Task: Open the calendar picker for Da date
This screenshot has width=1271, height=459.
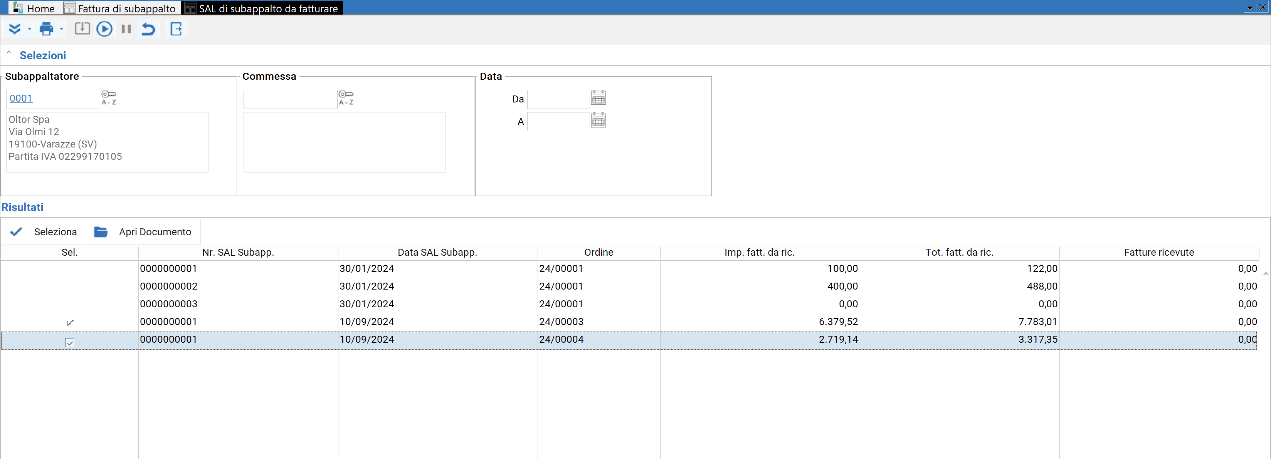Action: pos(598,98)
